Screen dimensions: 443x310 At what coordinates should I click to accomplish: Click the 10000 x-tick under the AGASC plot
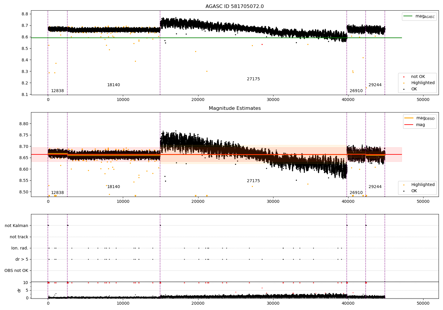123,100
